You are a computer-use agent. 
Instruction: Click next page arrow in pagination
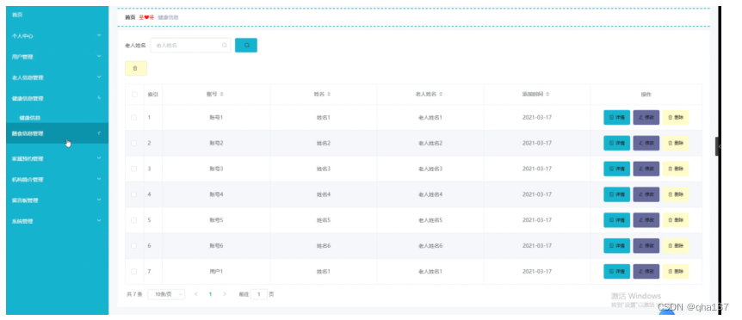coord(225,294)
